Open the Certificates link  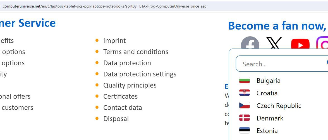(120, 96)
